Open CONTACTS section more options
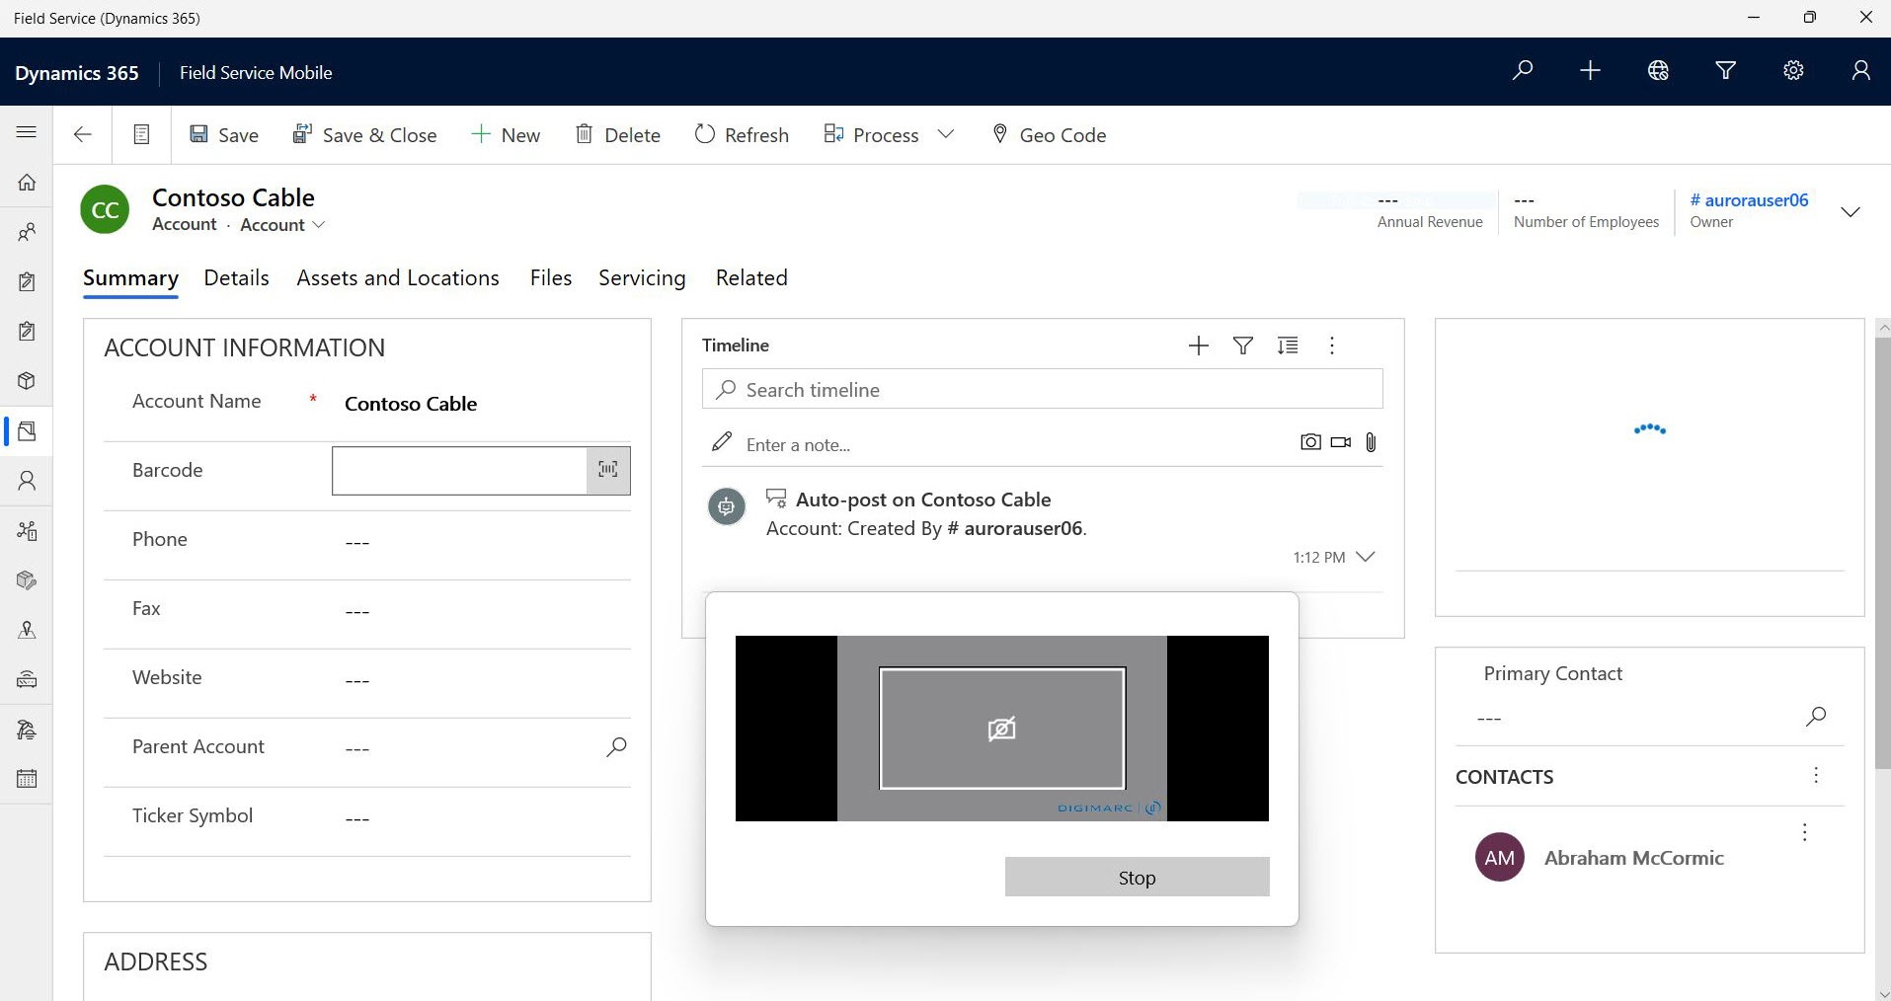This screenshot has width=1891, height=1001. [1816, 776]
